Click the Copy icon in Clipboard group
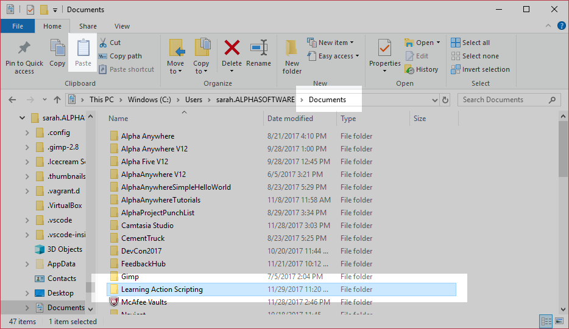 click(x=57, y=48)
